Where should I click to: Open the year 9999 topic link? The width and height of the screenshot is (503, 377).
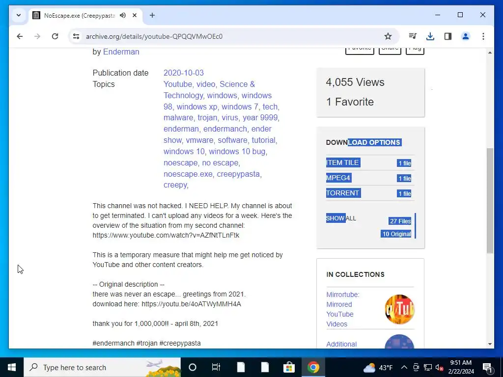coord(260,118)
